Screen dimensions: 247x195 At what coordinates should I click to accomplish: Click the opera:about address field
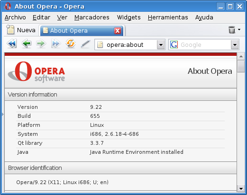130,44
